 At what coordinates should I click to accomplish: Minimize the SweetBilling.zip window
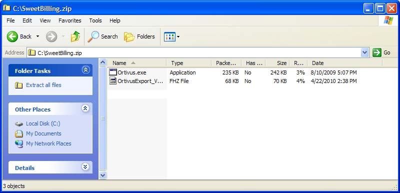pyautogui.click(x=368, y=8)
